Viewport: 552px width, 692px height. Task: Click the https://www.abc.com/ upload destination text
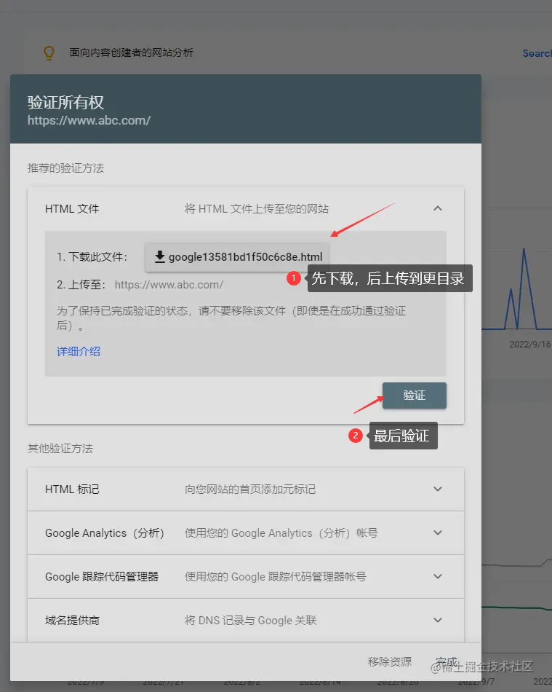[x=169, y=285]
